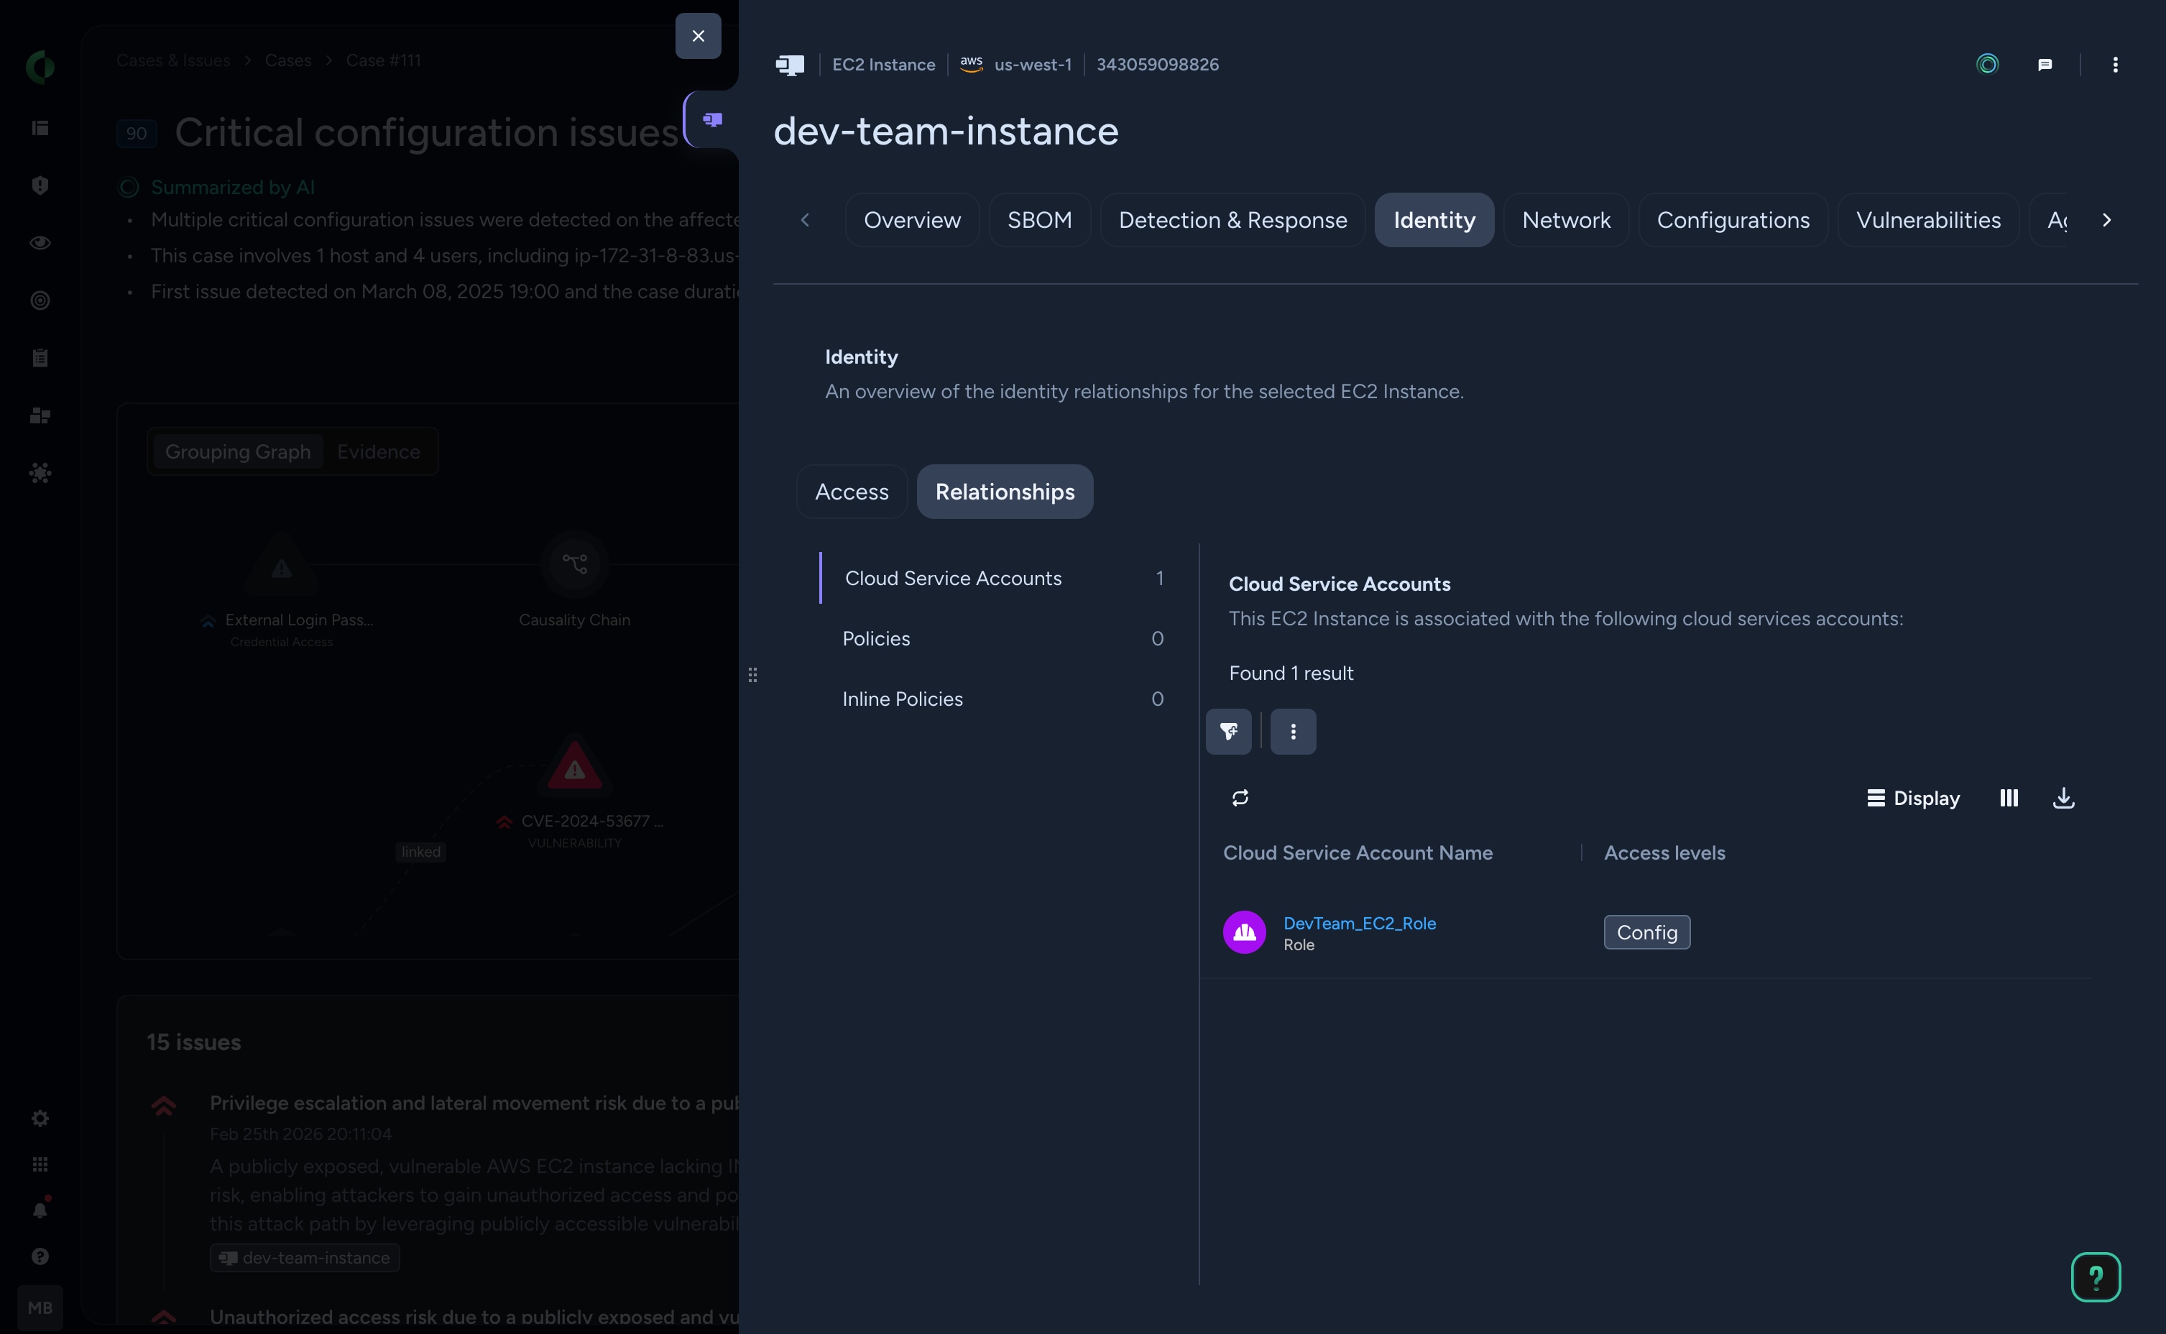
Task: Click the Config access level badge
Action: [x=1646, y=931]
